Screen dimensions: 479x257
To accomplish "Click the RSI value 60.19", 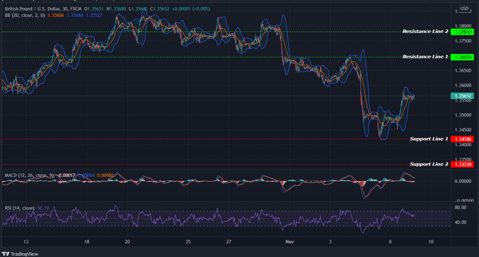I will (43, 208).
